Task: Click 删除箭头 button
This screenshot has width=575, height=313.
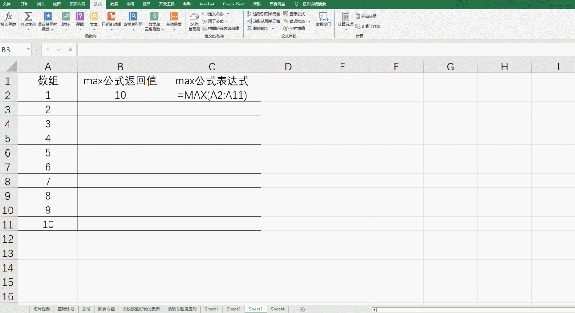Action: pos(258,28)
